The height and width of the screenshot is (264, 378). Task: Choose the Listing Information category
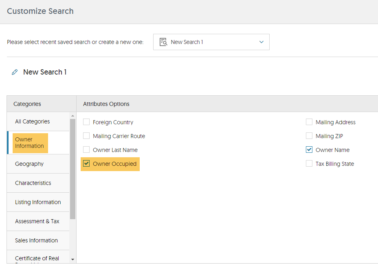38,202
